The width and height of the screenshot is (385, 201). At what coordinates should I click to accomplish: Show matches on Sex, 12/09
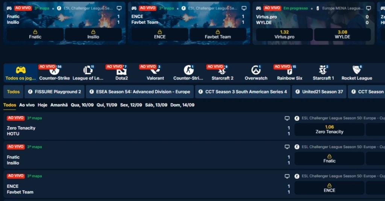pos(131,105)
